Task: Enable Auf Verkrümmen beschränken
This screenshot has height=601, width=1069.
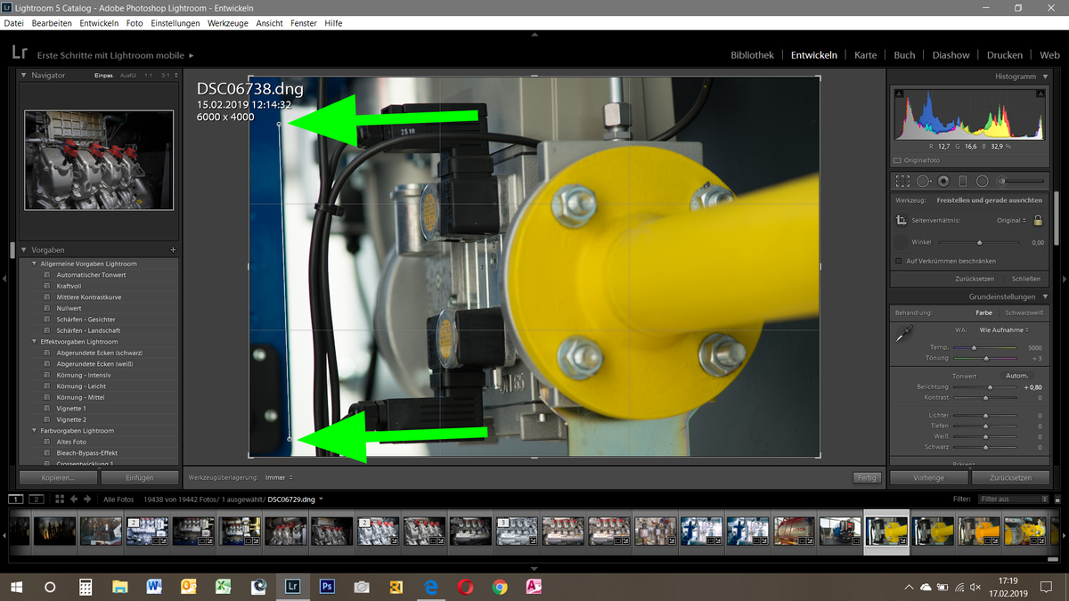Action: 898,260
